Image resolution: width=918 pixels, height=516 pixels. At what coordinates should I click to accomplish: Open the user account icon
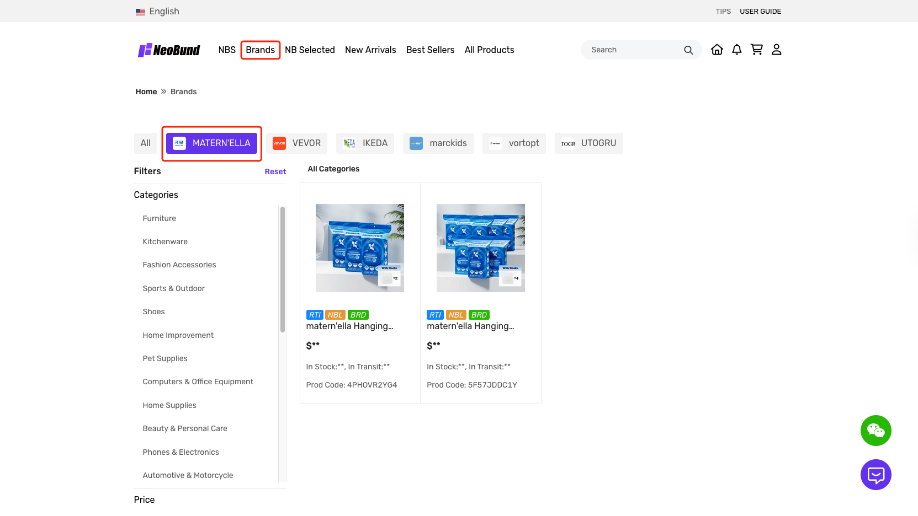click(x=777, y=50)
